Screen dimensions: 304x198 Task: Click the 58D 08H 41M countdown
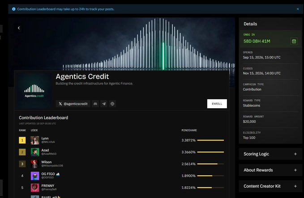pos(257,41)
